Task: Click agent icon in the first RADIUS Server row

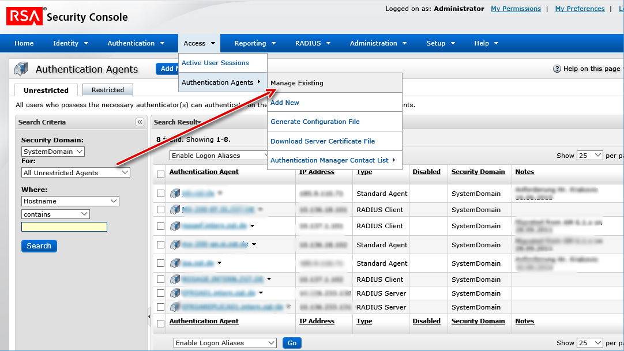Action: (x=175, y=293)
